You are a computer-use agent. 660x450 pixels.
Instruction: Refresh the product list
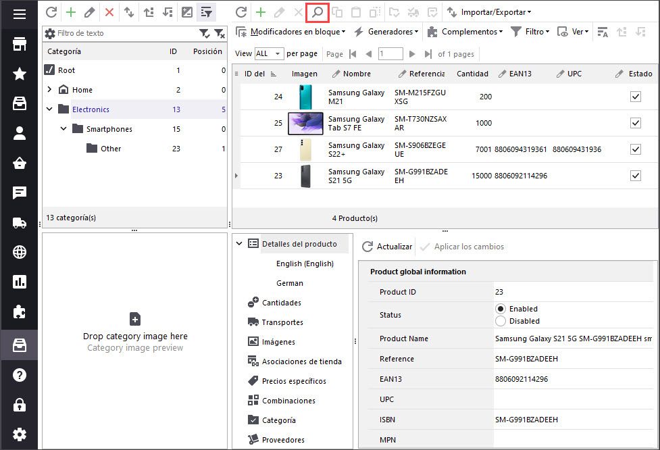pyautogui.click(x=240, y=12)
